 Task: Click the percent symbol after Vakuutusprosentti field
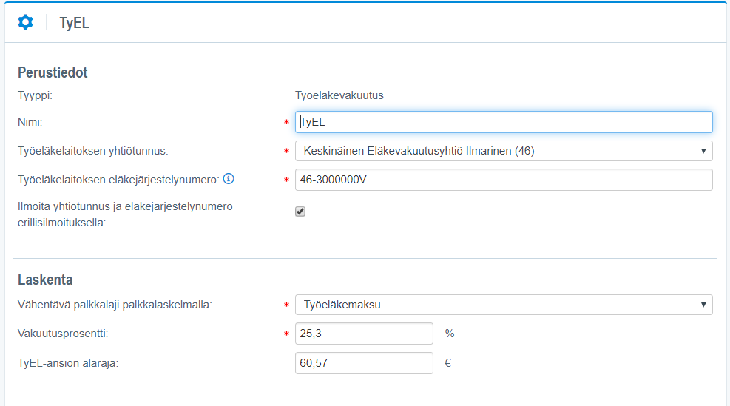click(x=449, y=334)
